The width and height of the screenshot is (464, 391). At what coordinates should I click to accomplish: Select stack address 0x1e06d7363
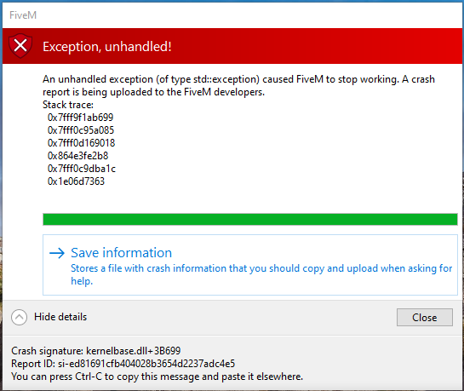click(76, 181)
